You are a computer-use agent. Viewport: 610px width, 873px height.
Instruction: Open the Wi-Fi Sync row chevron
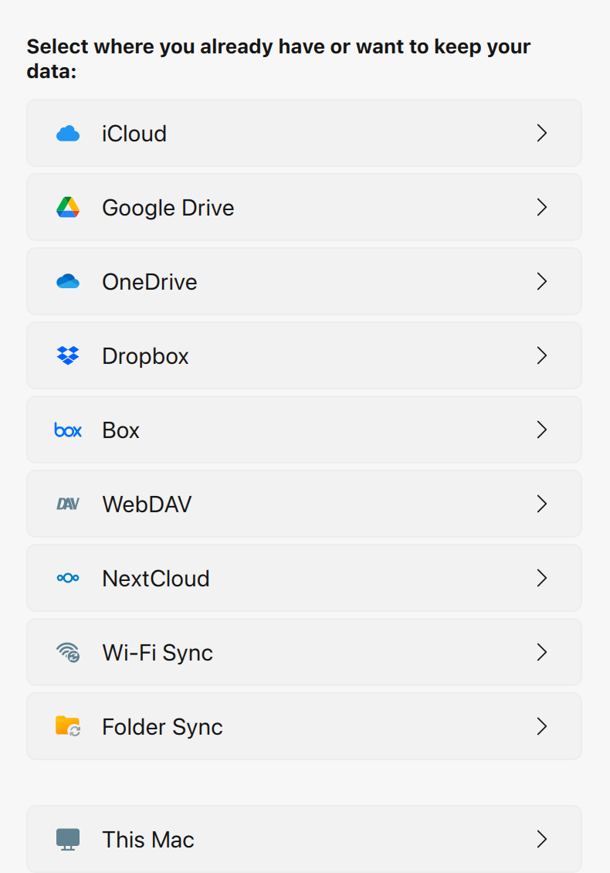click(x=541, y=652)
